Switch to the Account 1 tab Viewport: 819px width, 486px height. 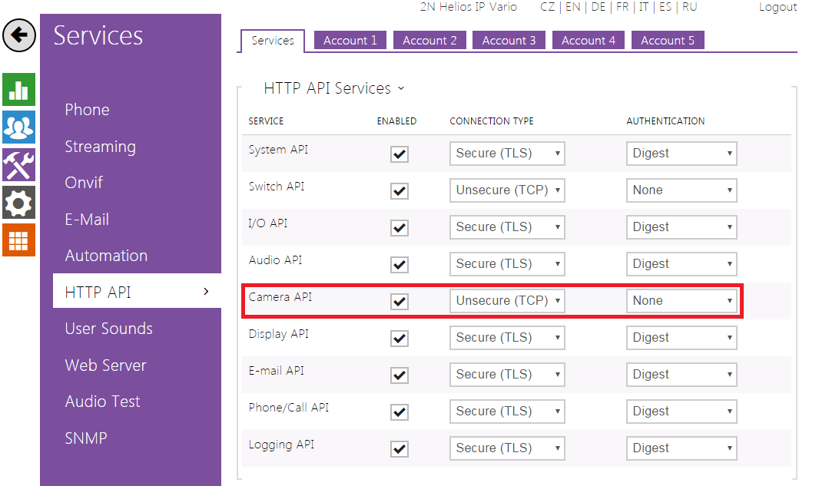pos(350,41)
